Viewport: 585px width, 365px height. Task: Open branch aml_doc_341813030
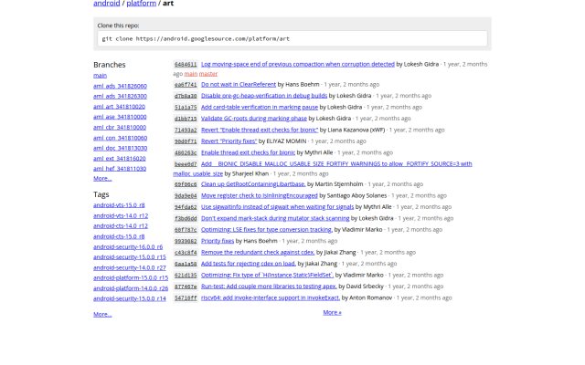(x=120, y=148)
